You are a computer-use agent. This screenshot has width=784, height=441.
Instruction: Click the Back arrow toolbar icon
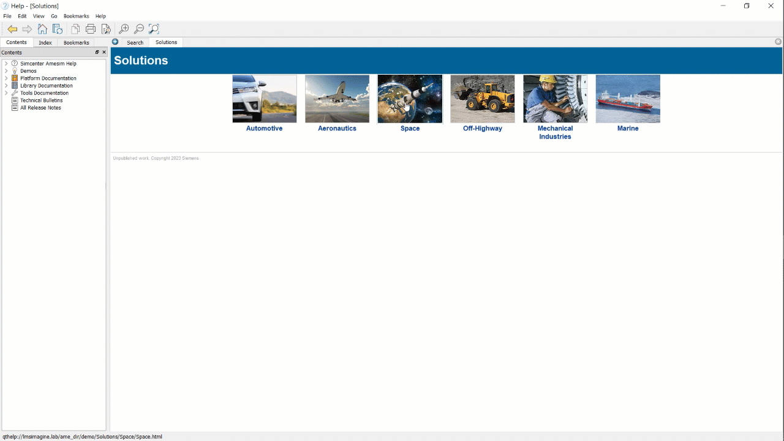pyautogui.click(x=12, y=29)
